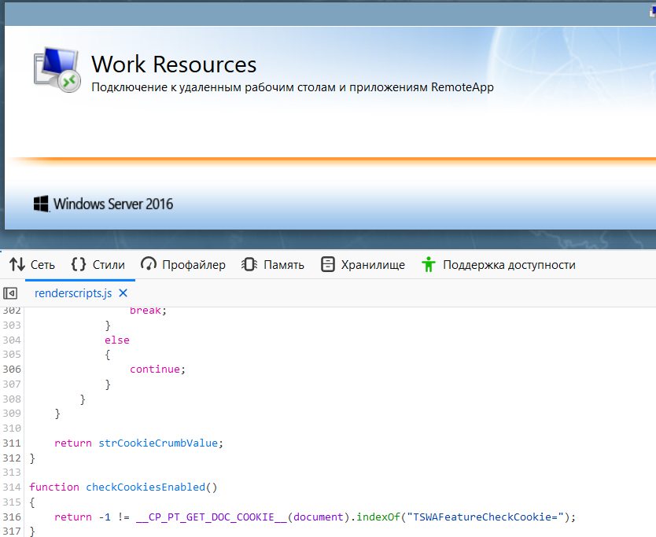Click the return keyword on line 311

point(73,443)
